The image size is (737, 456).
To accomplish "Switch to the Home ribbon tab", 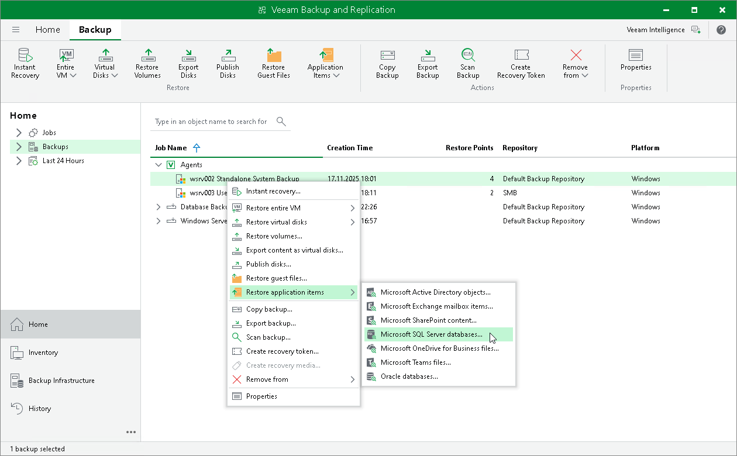I will click(x=47, y=30).
